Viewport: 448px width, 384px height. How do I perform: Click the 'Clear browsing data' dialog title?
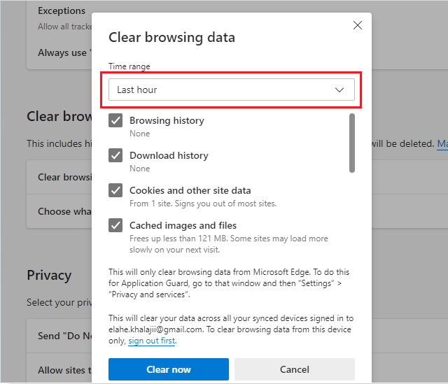tap(171, 37)
